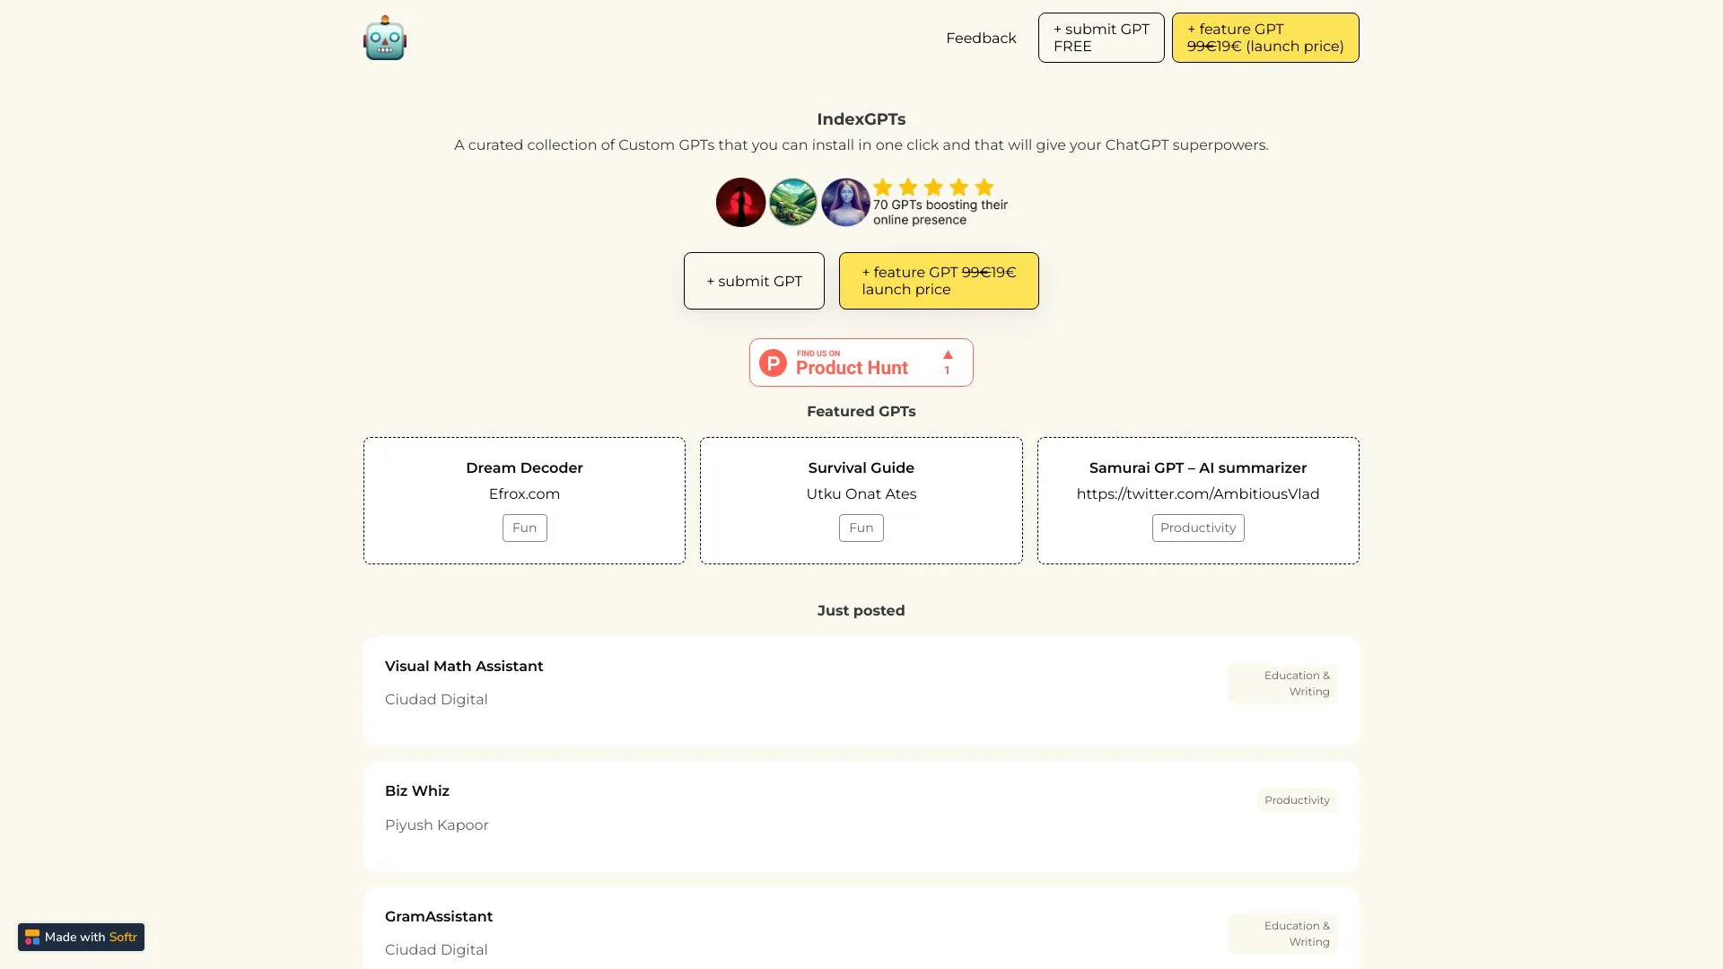Click the yellow '+ feature GPT' launch price button
Viewport: 1723px width, 969px height.
[x=1264, y=38]
